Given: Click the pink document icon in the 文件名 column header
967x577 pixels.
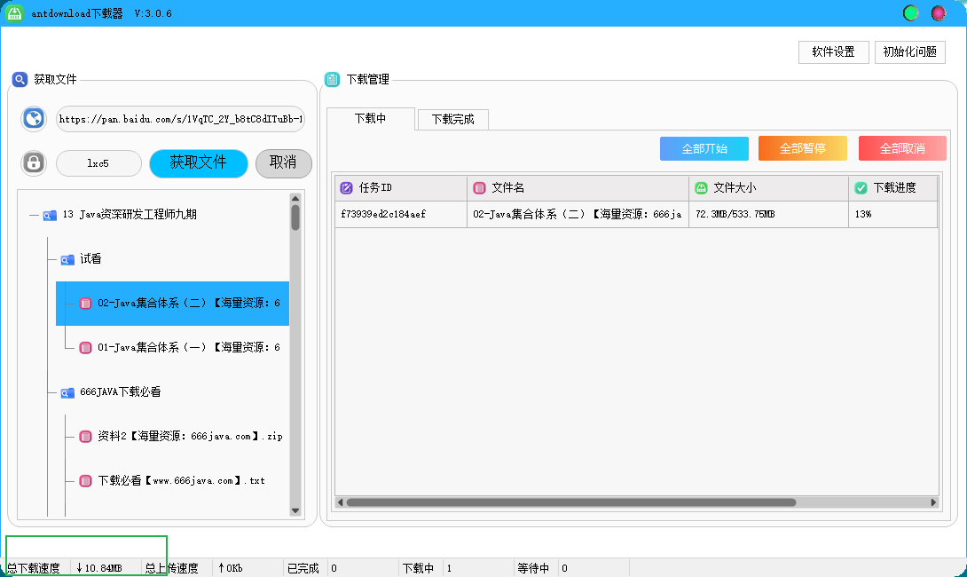Looking at the screenshot, I should (x=477, y=188).
